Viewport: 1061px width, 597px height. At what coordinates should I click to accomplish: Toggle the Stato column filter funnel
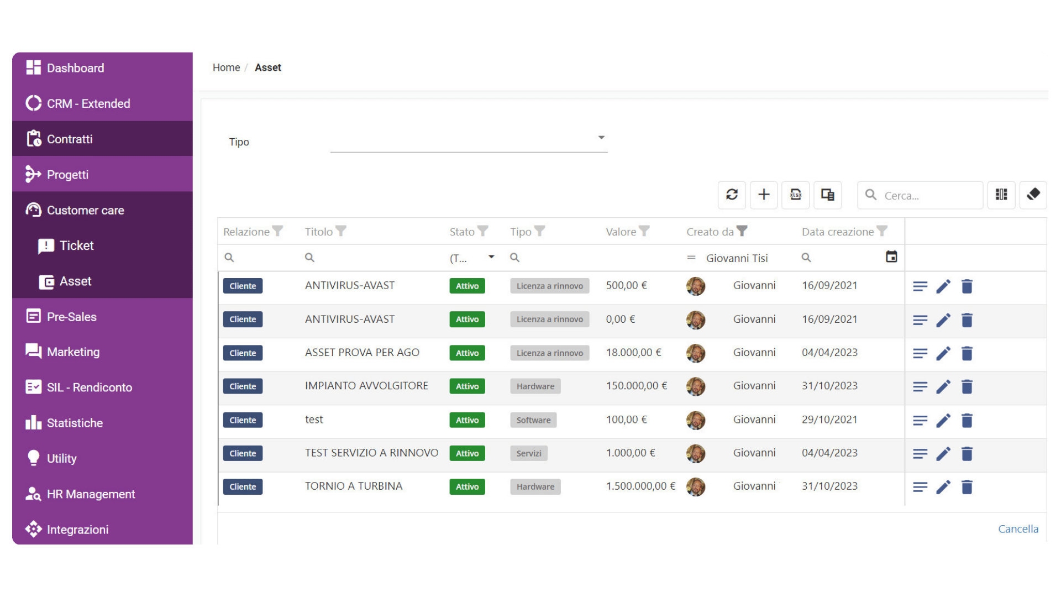(483, 231)
